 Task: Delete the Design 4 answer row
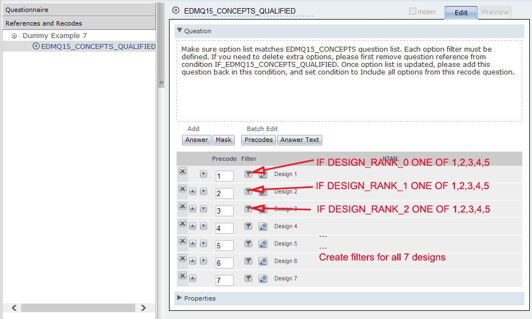pyautogui.click(x=183, y=224)
